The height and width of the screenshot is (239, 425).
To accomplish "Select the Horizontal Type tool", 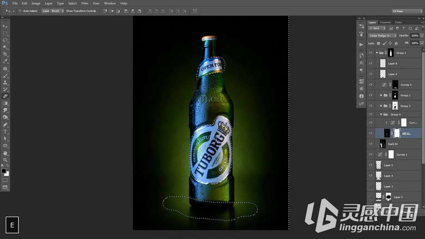I will tap(5, 132).
